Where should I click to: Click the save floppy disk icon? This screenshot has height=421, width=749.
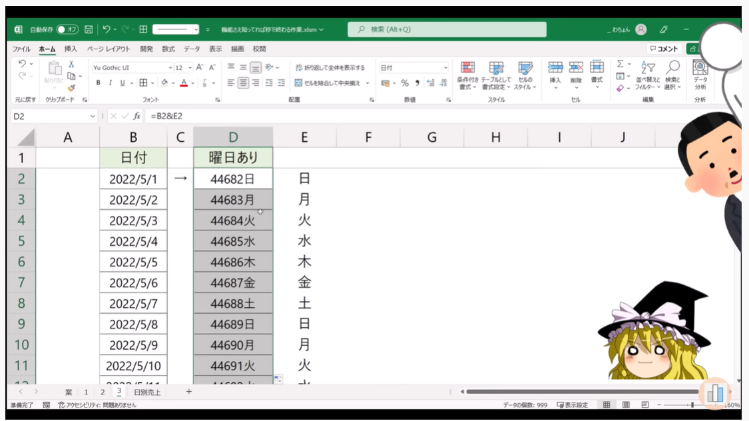coord(89,30)
